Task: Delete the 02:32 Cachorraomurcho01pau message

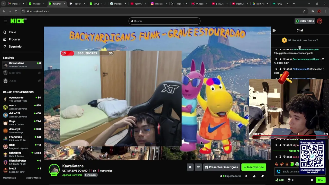Action: [276, 59]
